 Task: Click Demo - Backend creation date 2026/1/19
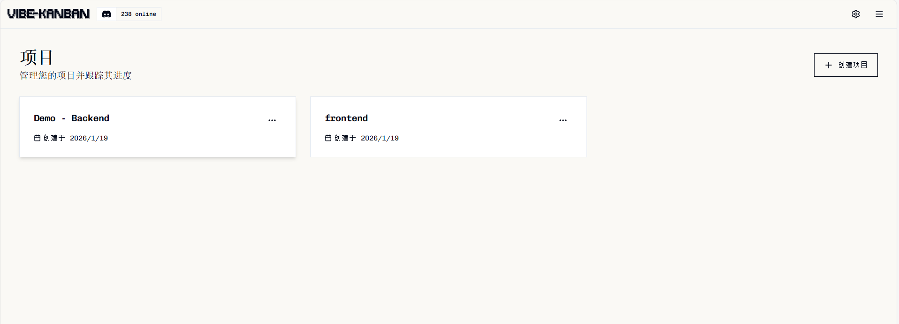tap(89, 138)
